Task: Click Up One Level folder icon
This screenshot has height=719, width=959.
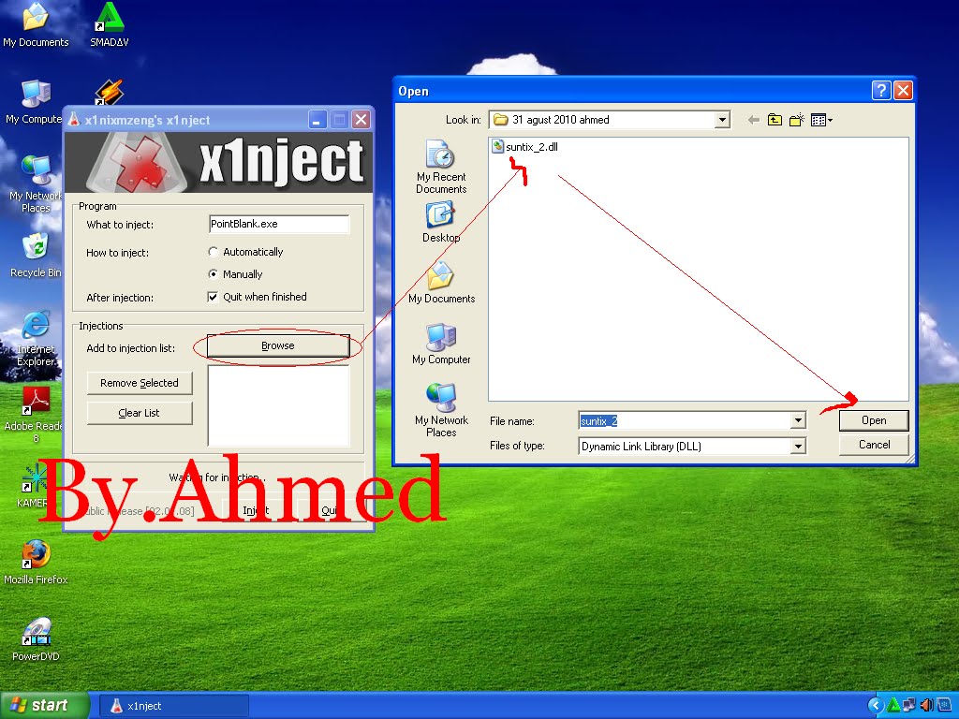Action: tap(775, 120)
